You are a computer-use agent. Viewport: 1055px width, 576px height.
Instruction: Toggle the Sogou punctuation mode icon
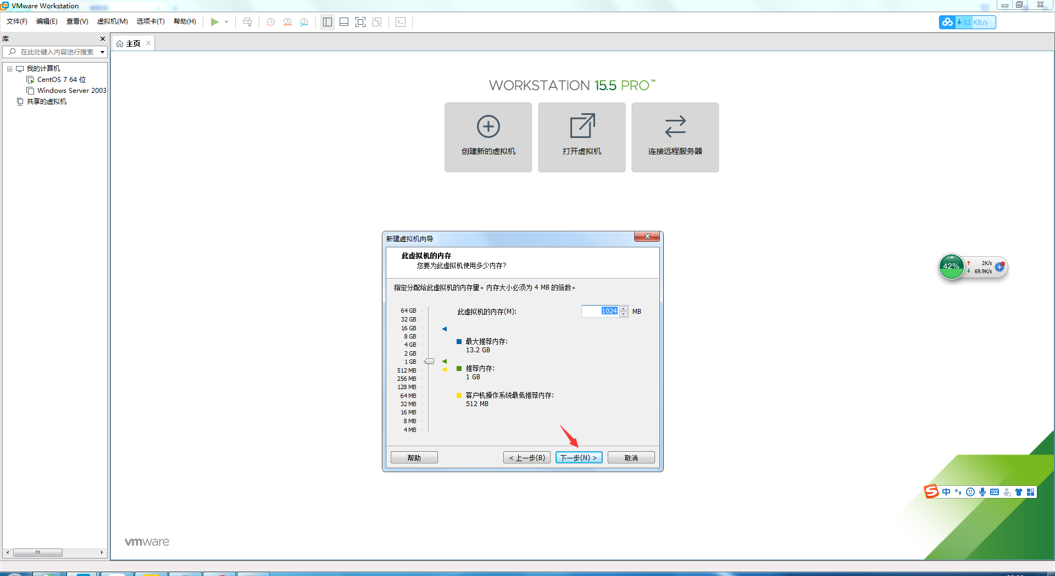point(958,492)
